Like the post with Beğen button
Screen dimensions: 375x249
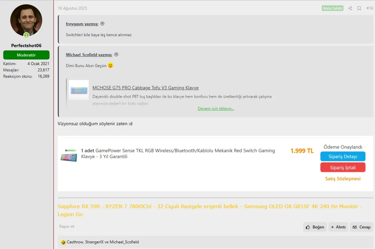click(315, 227)
